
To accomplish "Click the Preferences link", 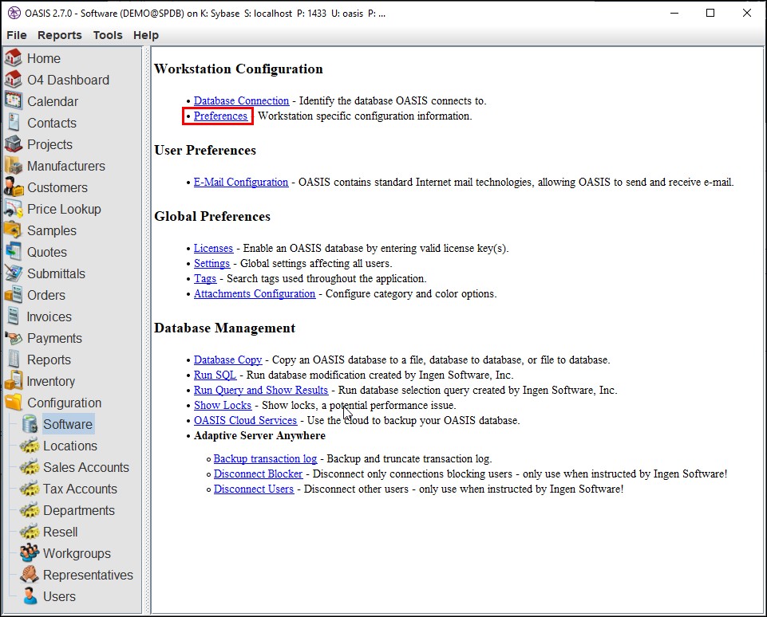I will 220,116.
